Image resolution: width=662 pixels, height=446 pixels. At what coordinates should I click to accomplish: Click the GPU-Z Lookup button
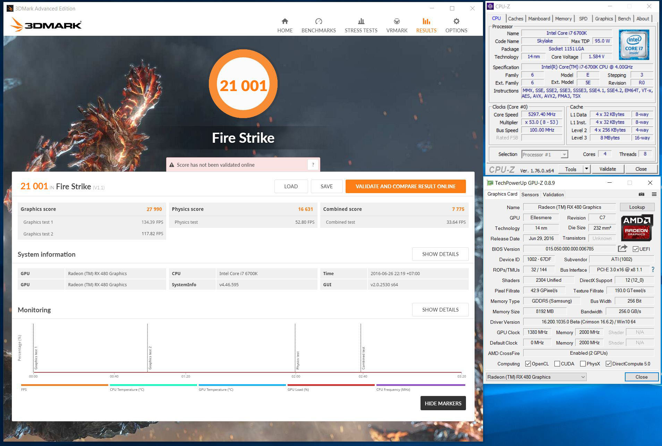[x=637, y=207]
